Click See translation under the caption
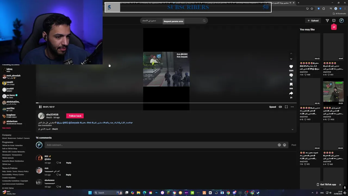348x196 pixels. pyautogui.click(x=45, y=125)
